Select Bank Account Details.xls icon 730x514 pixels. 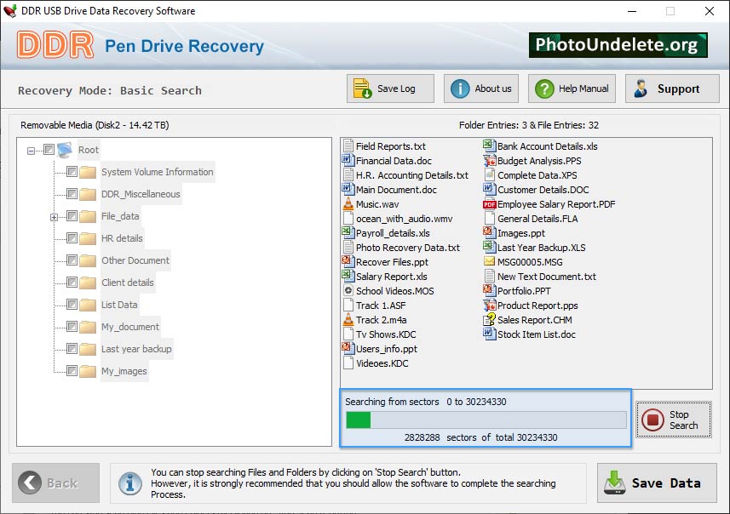click(x=489, y=146)
